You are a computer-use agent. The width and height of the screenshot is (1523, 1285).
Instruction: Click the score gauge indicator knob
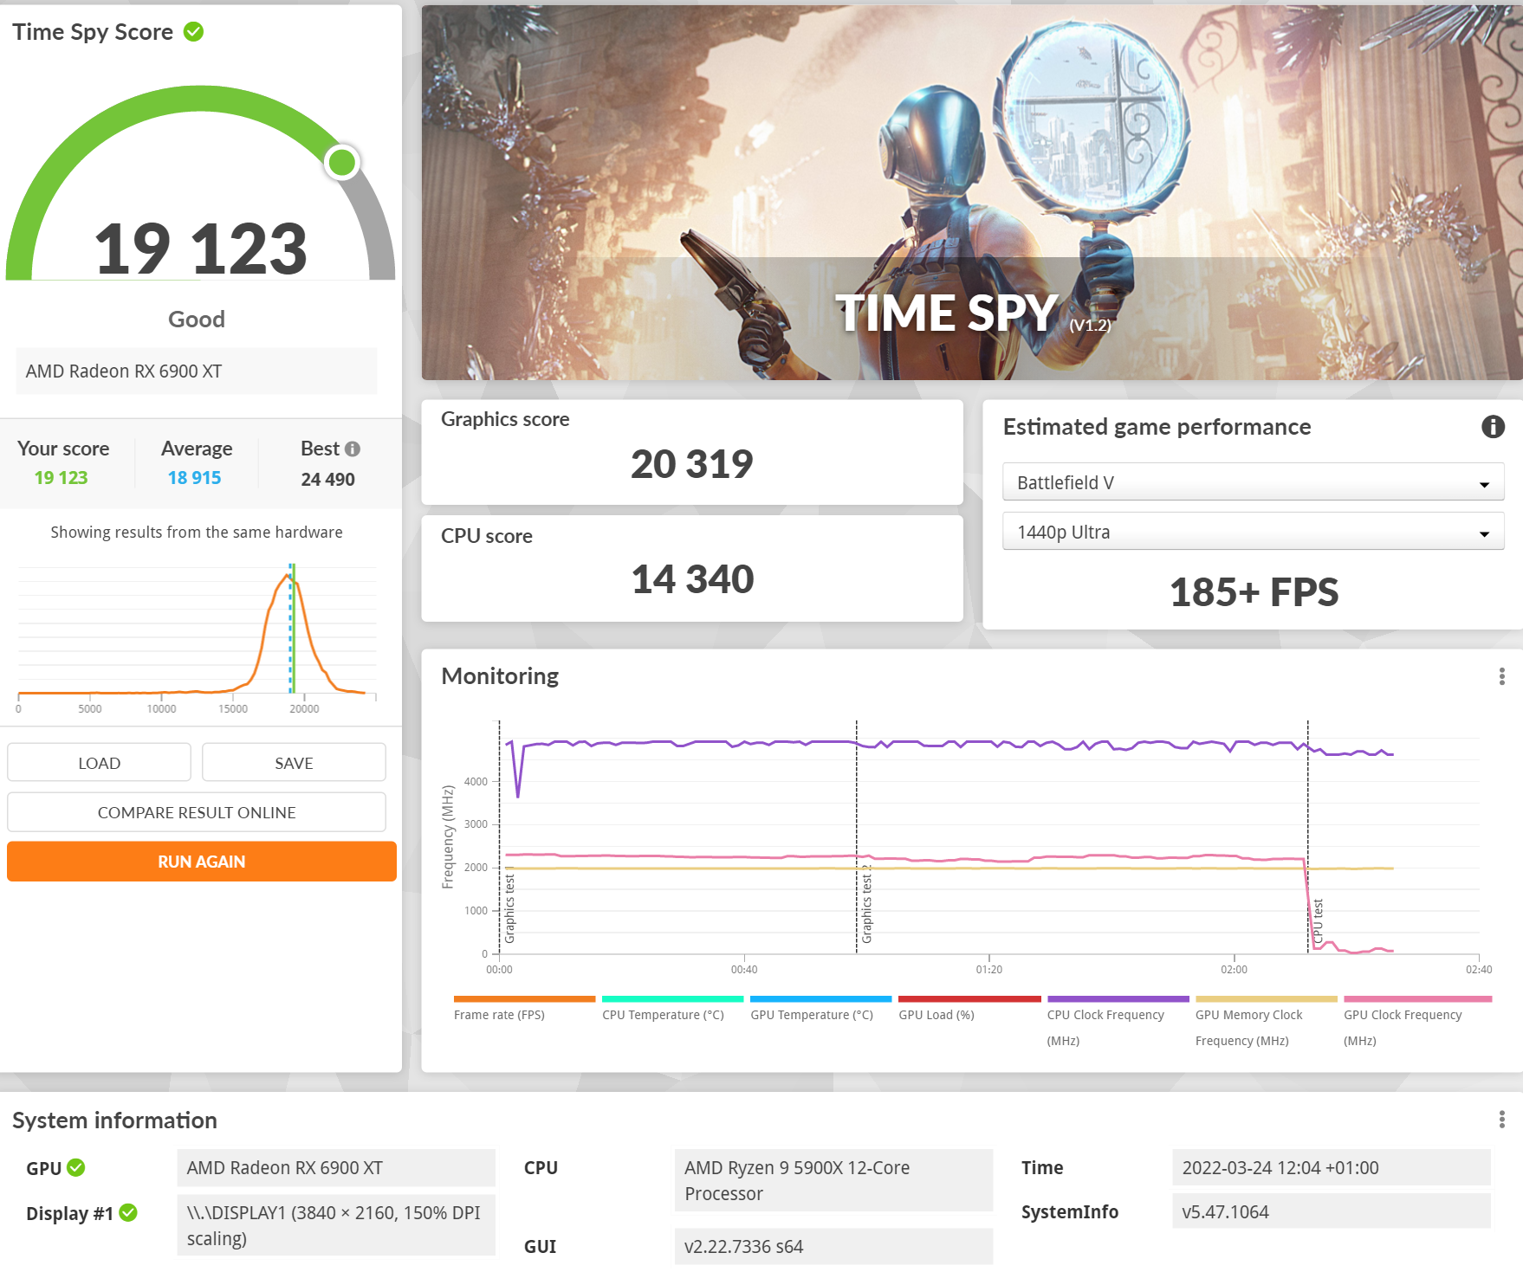pos(342,162)
